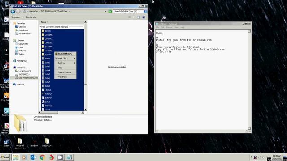Choose Properties from context menu

(x=65, y=77)
